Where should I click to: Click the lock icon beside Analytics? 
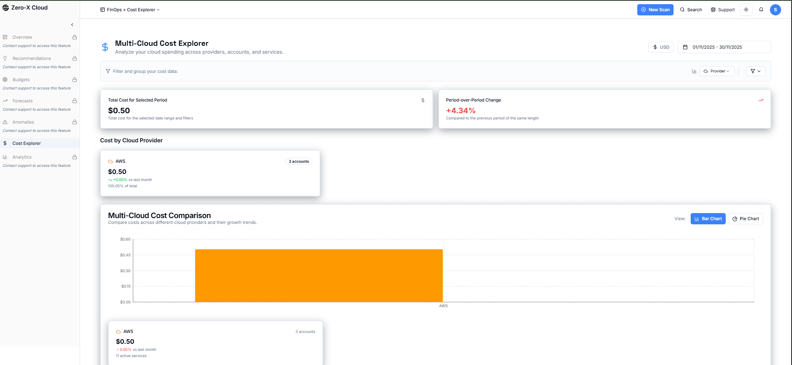[75, 157]
